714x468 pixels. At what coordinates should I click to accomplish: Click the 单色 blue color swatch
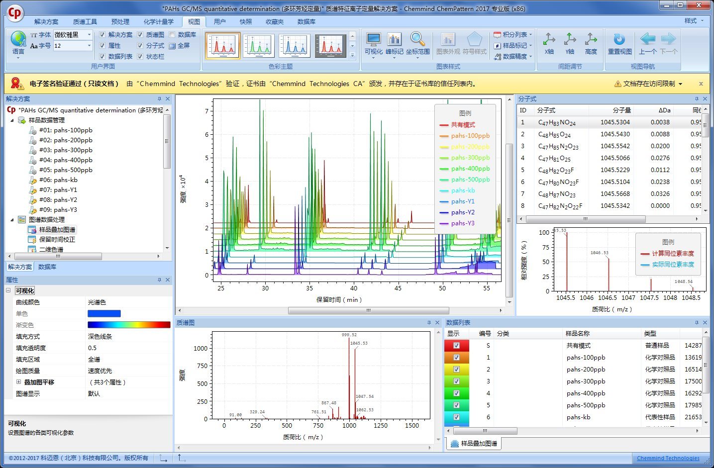click(104, 314)
